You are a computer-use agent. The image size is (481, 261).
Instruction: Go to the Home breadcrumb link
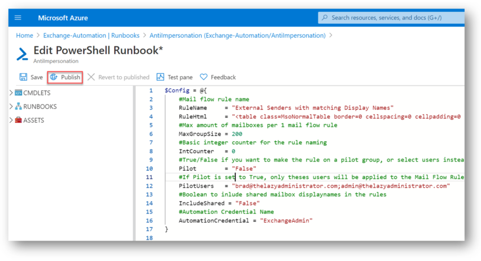(x=24, y=36)
